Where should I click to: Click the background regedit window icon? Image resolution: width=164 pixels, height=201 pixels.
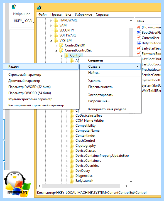pyautogui.click(x=14, y=7)
